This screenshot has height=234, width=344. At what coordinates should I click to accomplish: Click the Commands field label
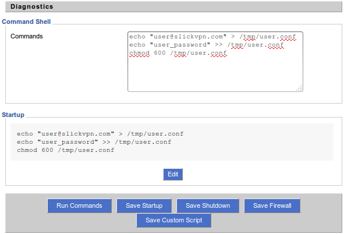pyautogui.click(x=27, y=36)
